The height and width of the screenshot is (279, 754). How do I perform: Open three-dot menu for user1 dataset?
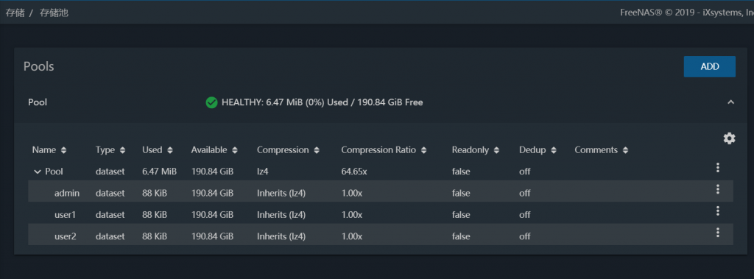tap(717, 211)
